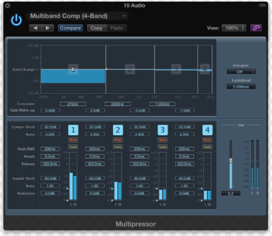Click the Out level fader handle
Screen dimensions: 272x236
tap(231, 161)
